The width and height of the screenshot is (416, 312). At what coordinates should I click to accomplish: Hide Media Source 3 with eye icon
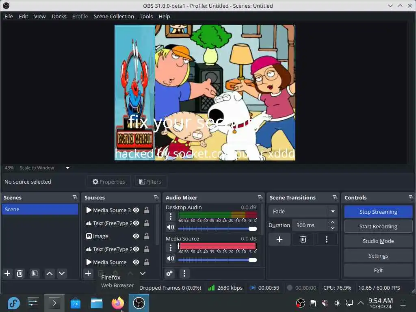point(136,210)
